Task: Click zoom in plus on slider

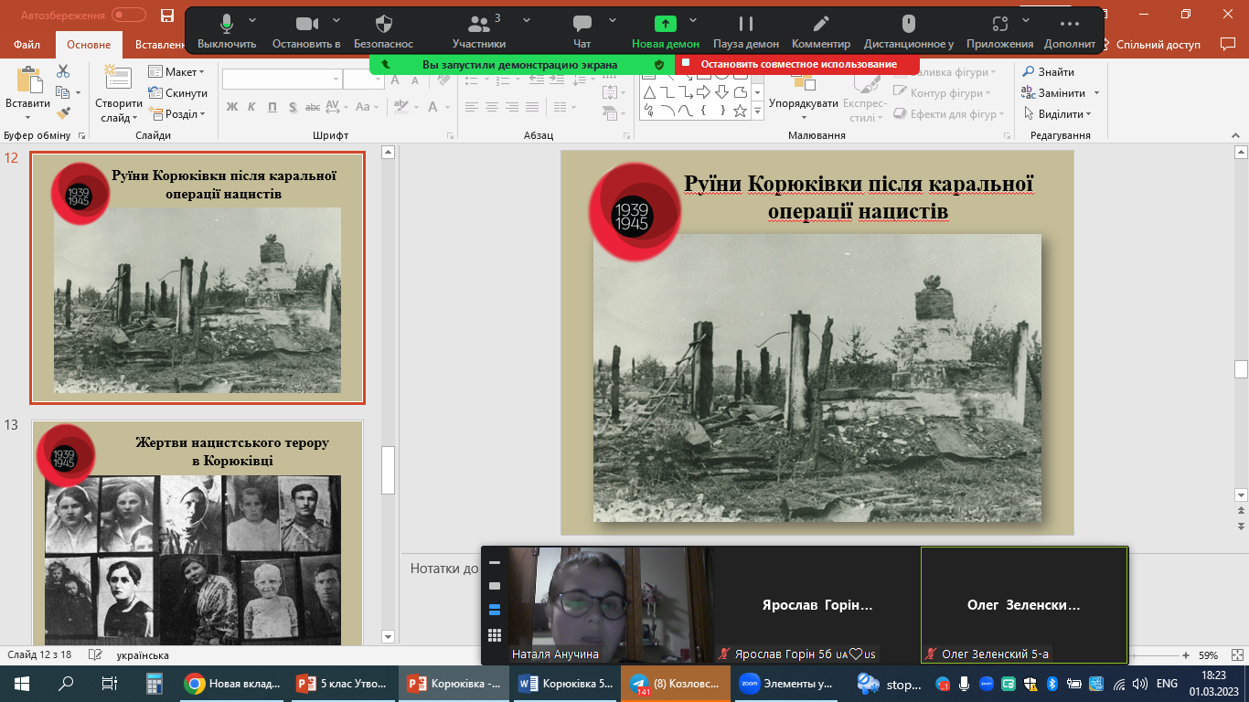Action: (x=1186, y=655)
